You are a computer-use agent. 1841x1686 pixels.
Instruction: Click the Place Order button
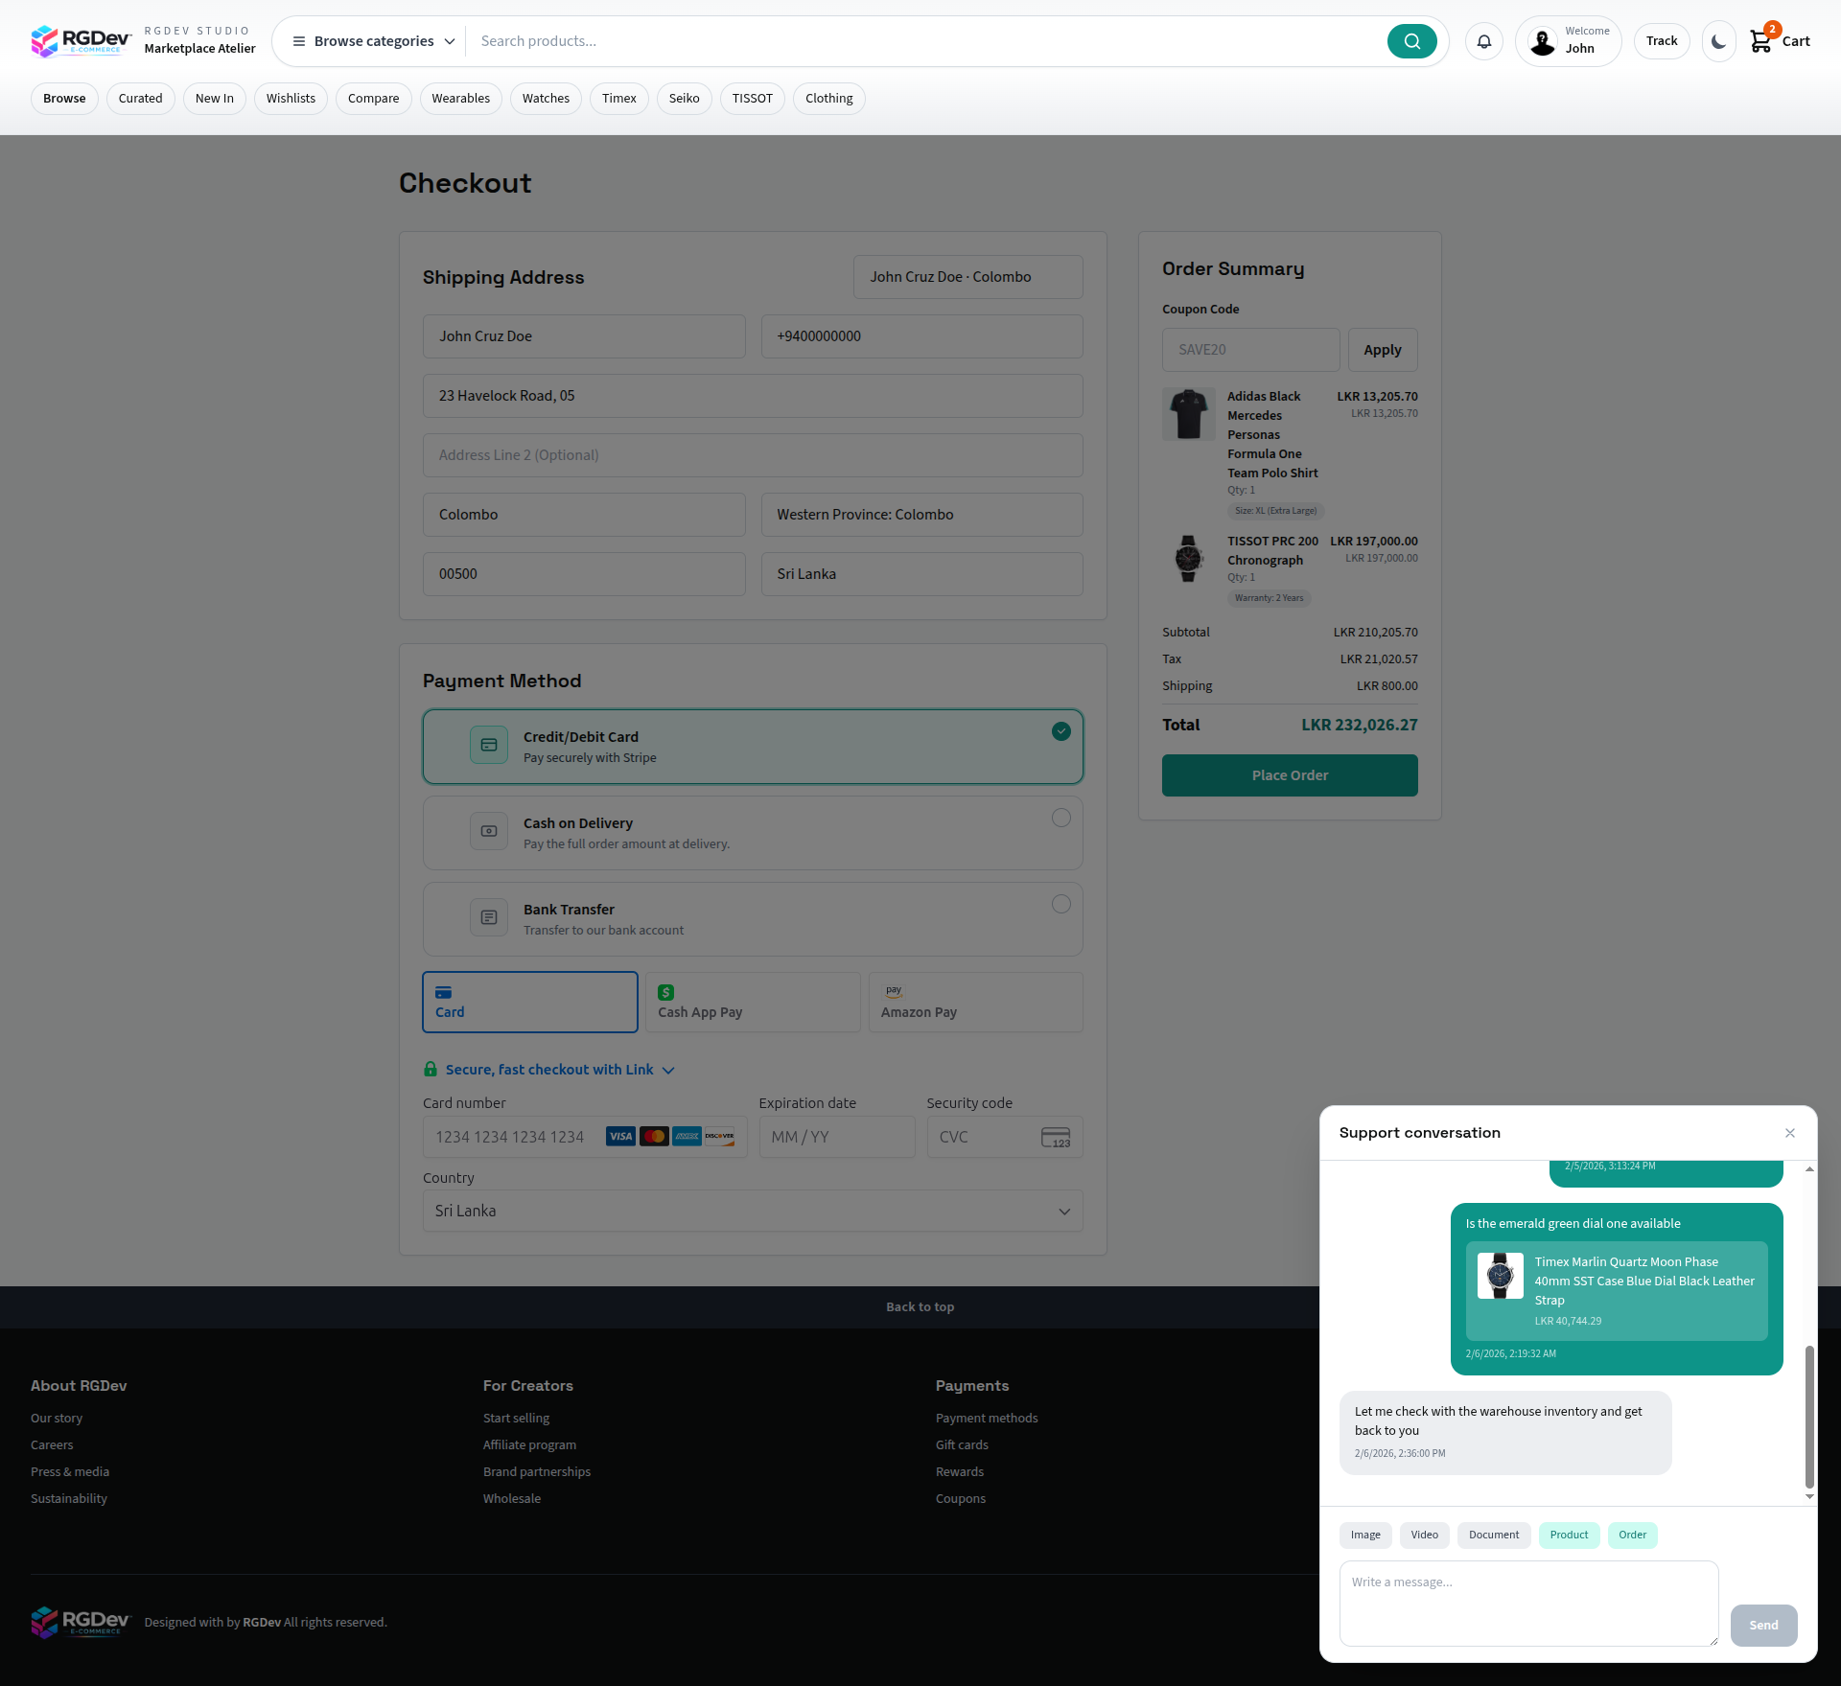click(1290, 774)
